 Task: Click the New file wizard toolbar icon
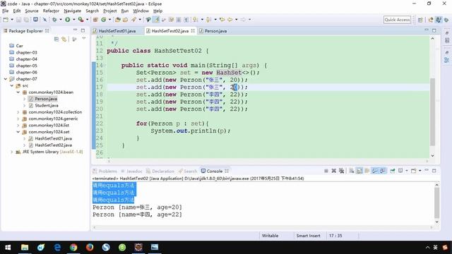(x=6, y=20)
